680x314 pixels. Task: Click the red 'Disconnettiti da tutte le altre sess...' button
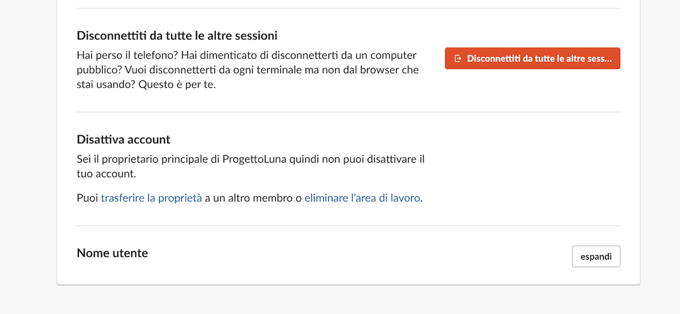(x=532, y=58)
